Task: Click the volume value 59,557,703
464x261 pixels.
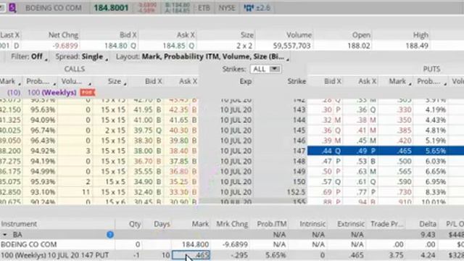Action: (291, 46)
